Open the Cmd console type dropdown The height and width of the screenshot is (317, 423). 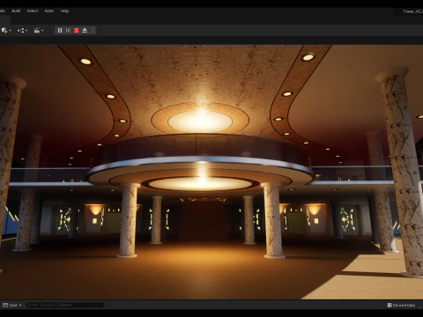[x=12, y=306]
